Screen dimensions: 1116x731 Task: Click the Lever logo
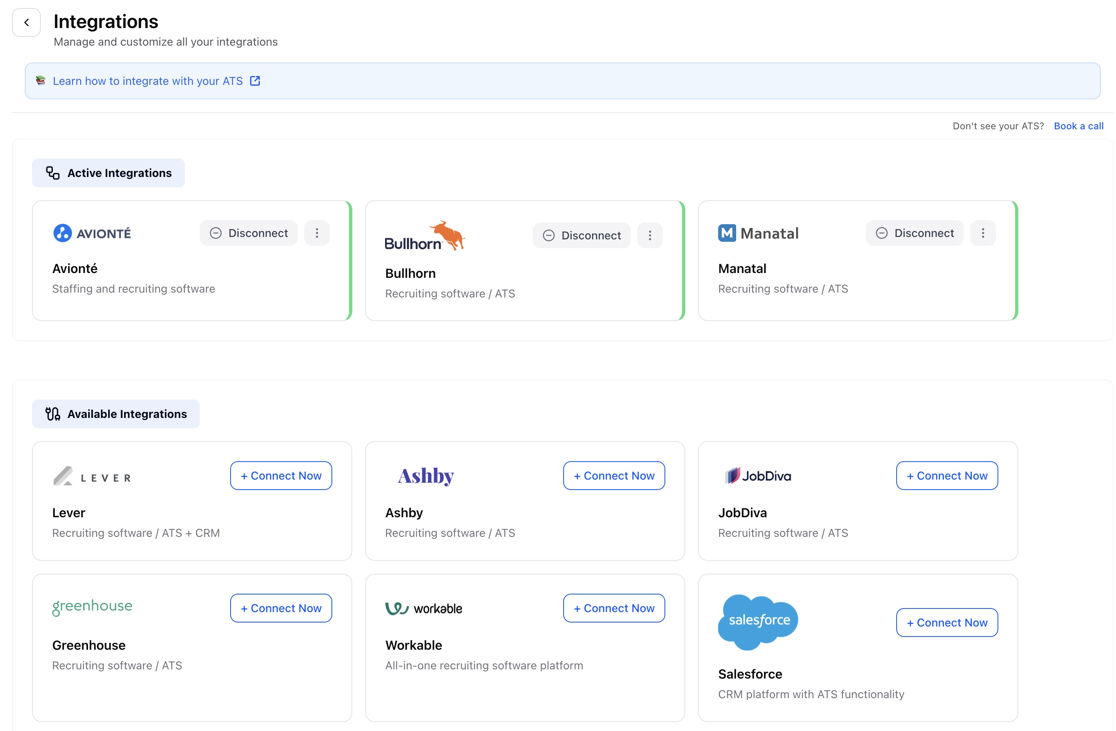tap(92, 476)
